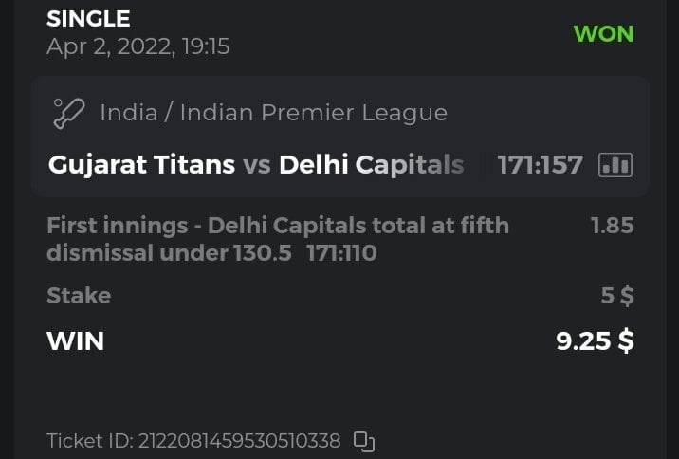Click the green WON status label
The height and width of the screenshot is (459, 679).
click(603, 33)
